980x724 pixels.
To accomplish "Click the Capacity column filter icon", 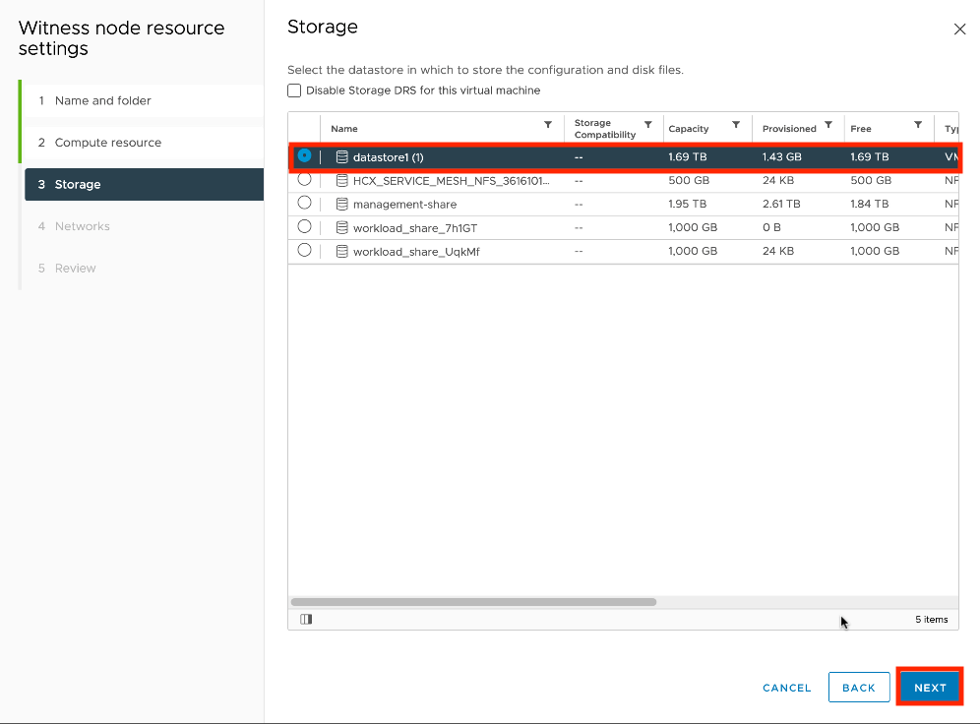I will [736, 125].
